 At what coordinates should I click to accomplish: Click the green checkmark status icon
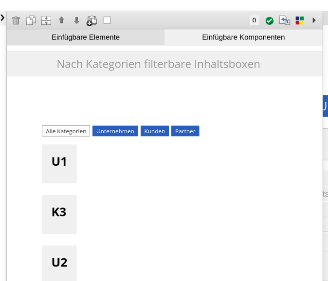(270, 21)
